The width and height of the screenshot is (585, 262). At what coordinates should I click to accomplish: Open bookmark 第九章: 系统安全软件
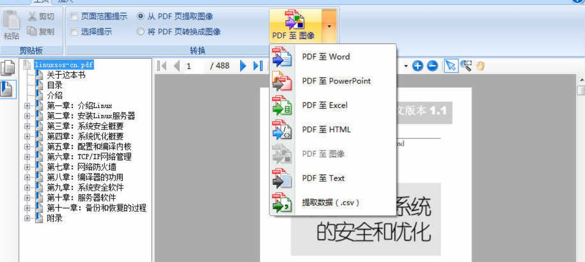click(x=85, y=188)
